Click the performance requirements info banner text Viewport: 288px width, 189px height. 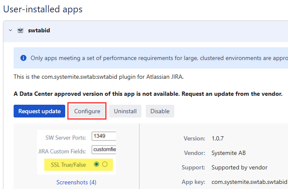coord(159,58)
